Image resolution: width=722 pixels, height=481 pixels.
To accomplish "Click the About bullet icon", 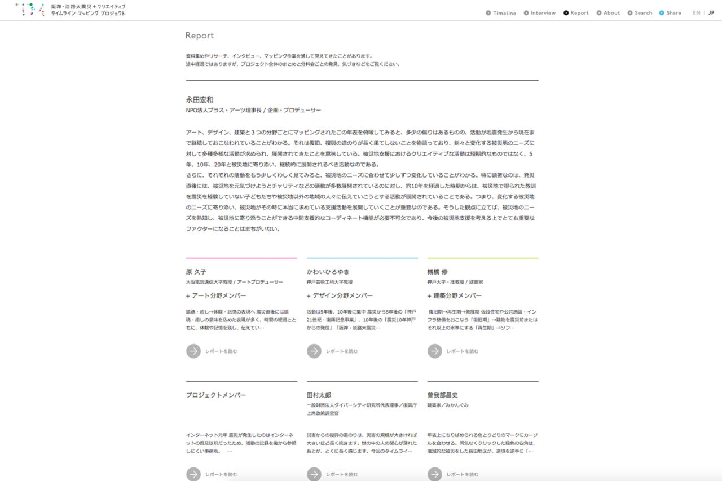I will pos(599,13).
